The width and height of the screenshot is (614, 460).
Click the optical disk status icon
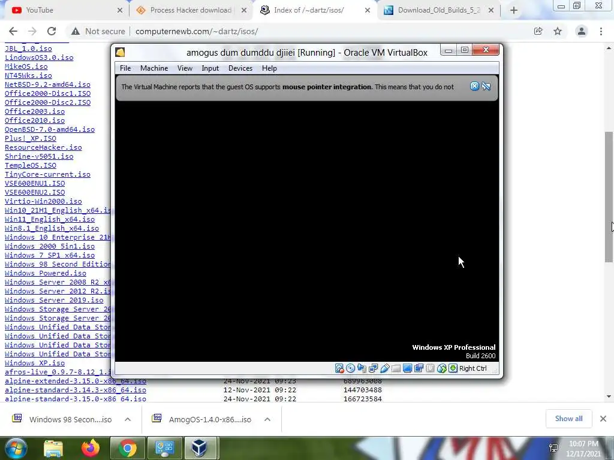350,368
